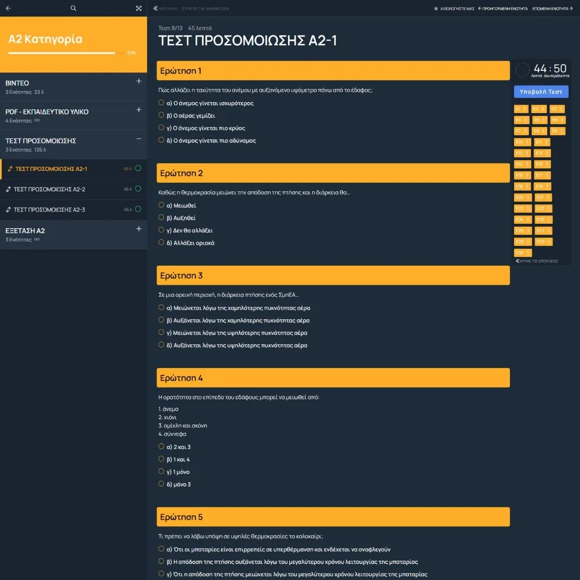Open ΤΕΣΤ ΠΡΟΣΟΜΟΙΩΣΗΣ Α2-2 in sidebar
580x580 pixels.
(49, 190)
